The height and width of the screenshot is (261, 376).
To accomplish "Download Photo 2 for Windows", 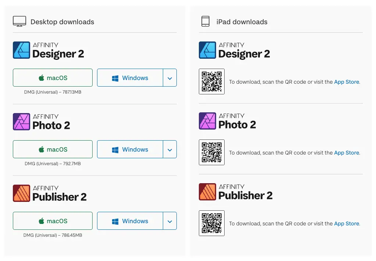I will click(130, 149).
